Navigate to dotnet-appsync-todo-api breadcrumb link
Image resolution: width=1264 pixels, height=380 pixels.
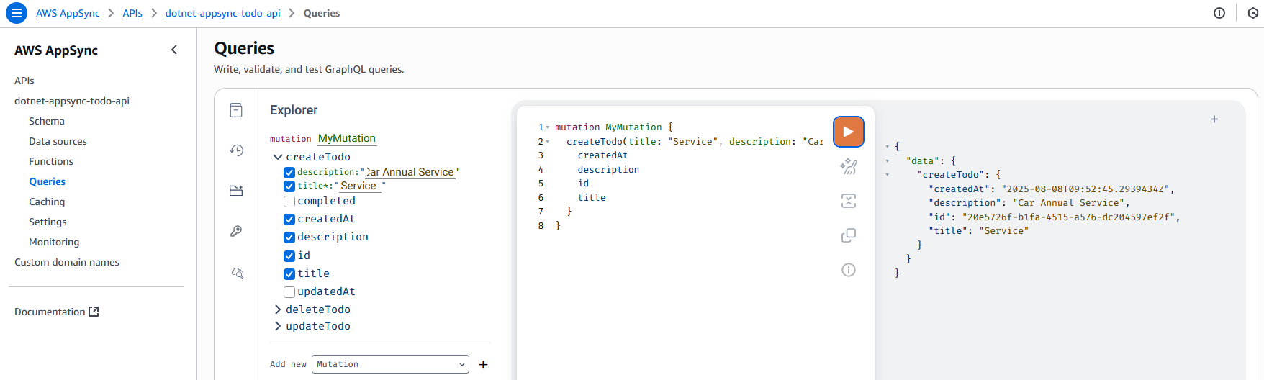click(x=222, y=13)
